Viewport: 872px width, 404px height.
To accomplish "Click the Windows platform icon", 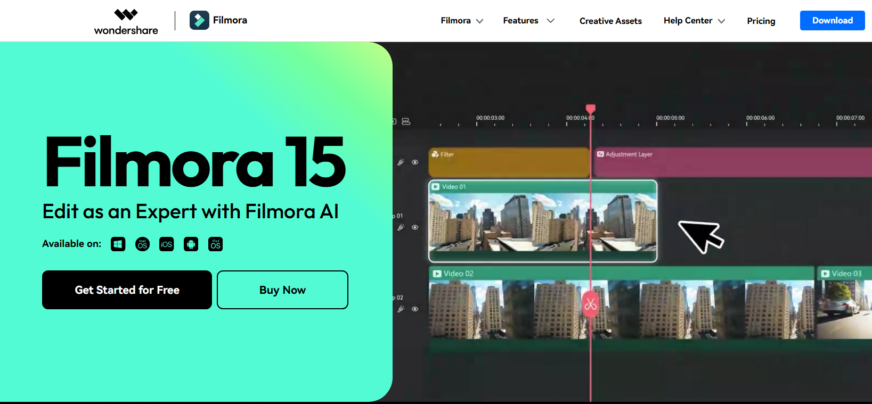I will (x=118, y=244).
